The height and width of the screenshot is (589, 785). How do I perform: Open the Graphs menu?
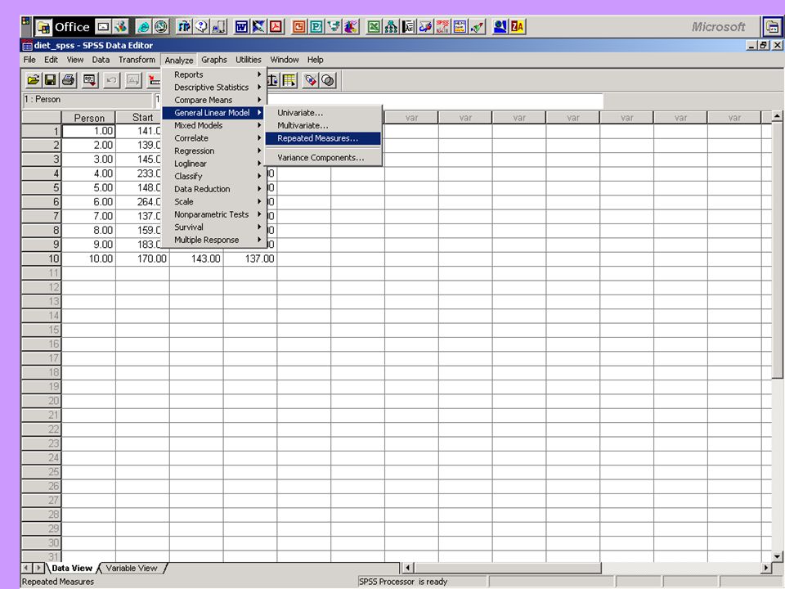(214, 60)
